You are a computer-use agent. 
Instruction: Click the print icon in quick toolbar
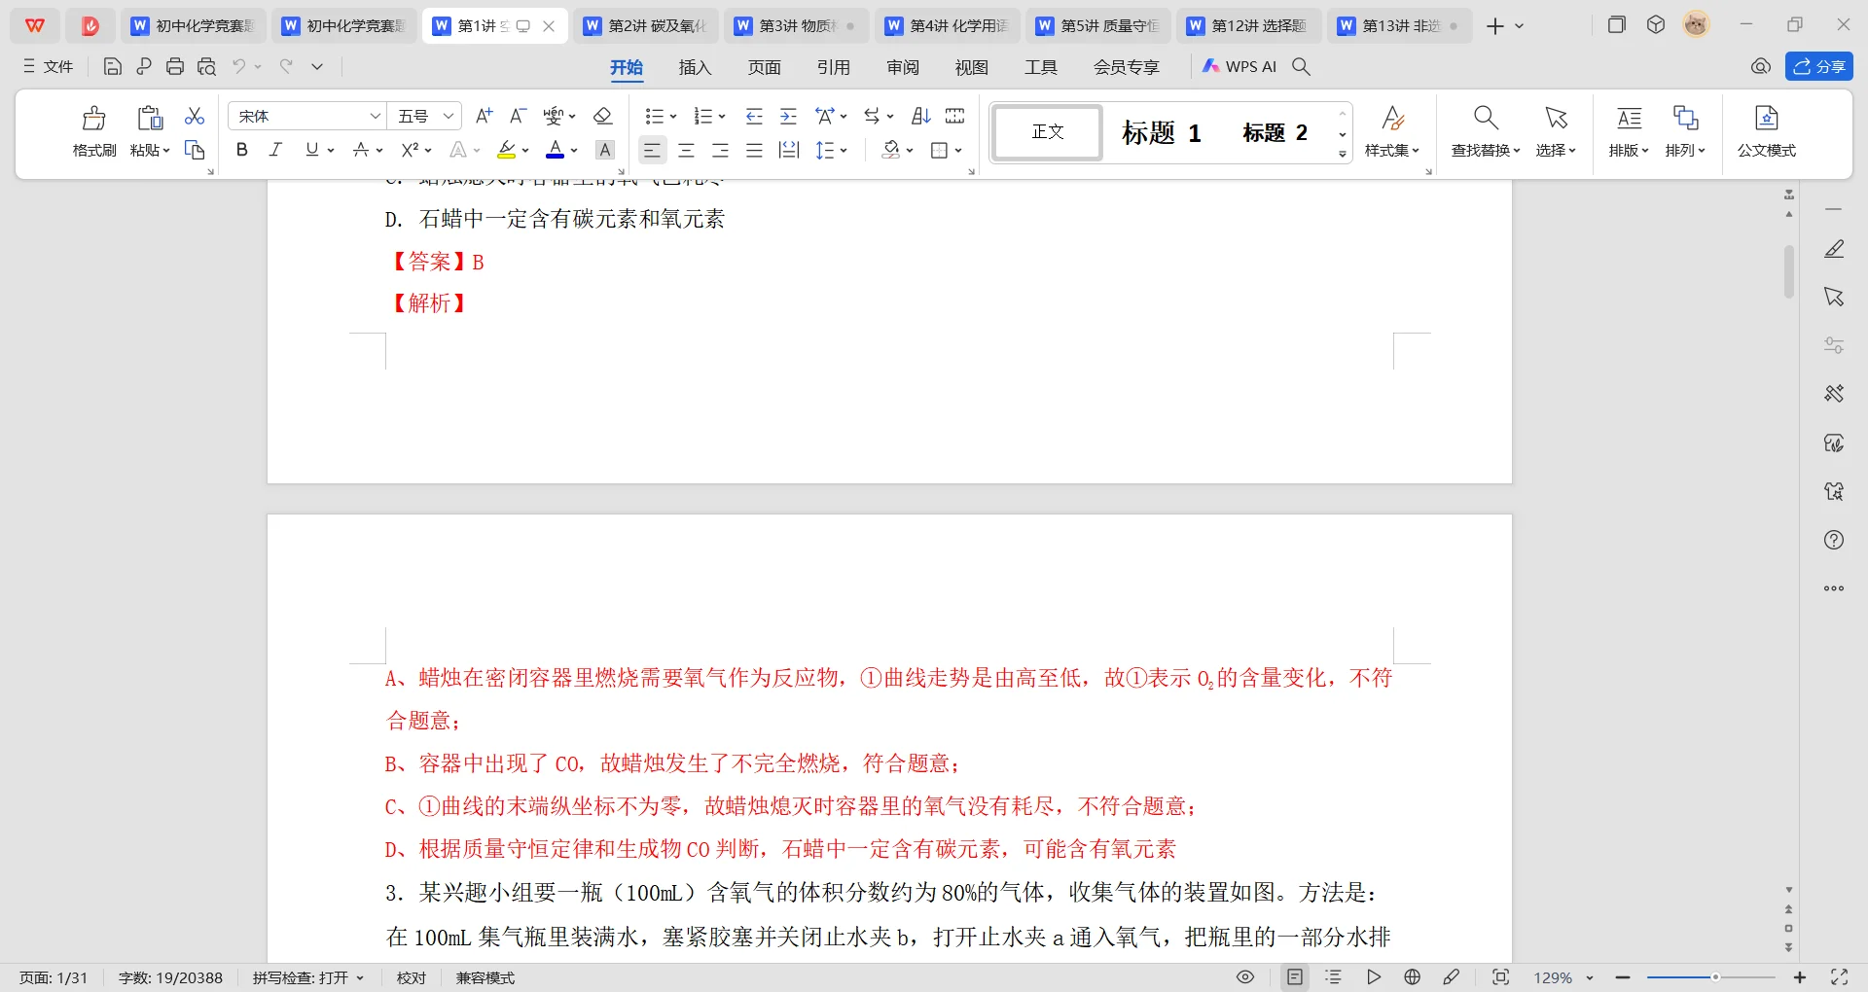click(x=175, y=66)
